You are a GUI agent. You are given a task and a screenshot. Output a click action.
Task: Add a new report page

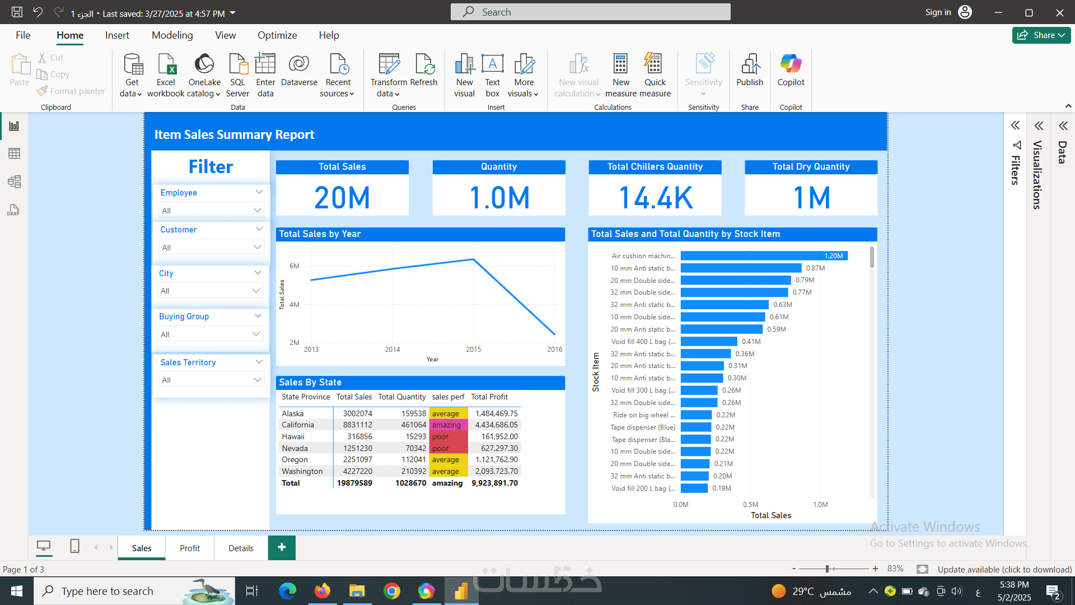point(282,547)
